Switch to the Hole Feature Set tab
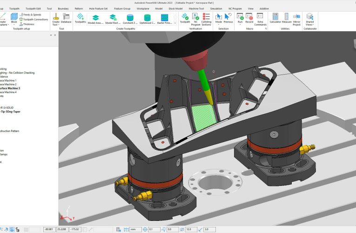The height and width of the screenshot is (233, 356). (98, 9)
